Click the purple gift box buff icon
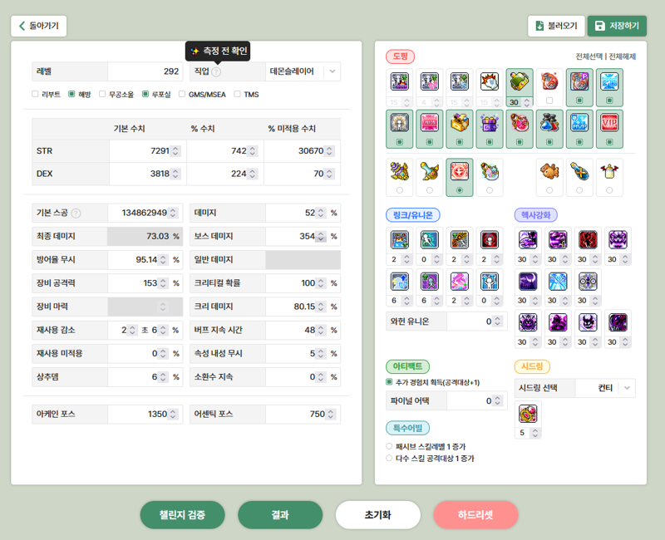The height and width of the screenshot is (540, 665). [490, 123]
